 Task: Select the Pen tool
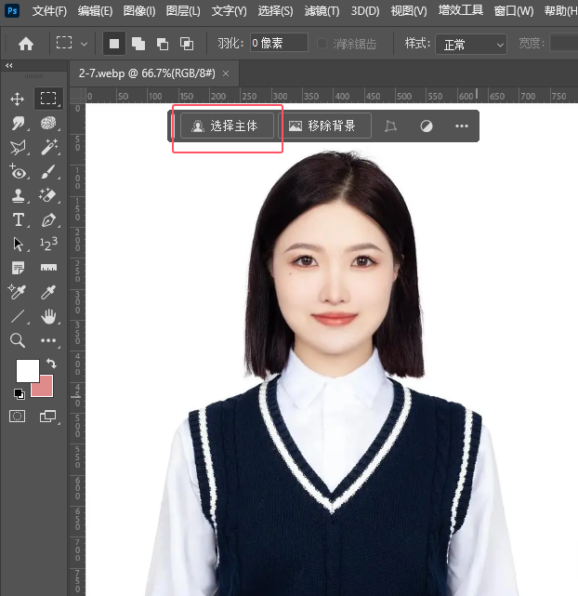click(48, 220)
